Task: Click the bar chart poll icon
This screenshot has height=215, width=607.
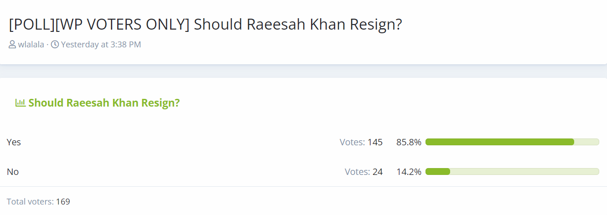Action: tap(21, 102)
